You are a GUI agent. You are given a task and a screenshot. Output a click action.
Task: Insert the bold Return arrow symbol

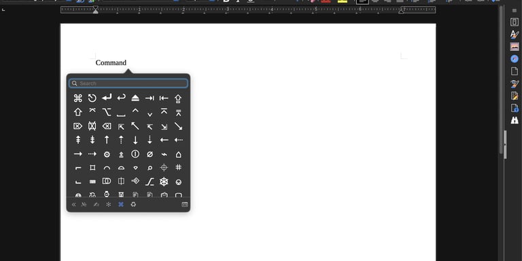(x=107, y=98)
